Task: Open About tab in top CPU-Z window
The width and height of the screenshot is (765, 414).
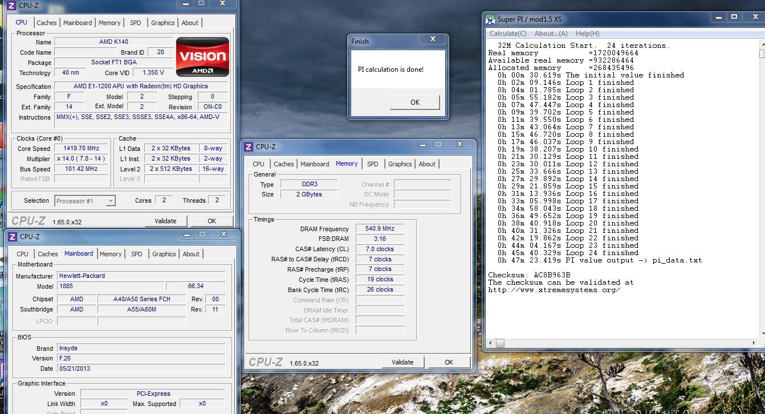Action: [x=190, y=23]
